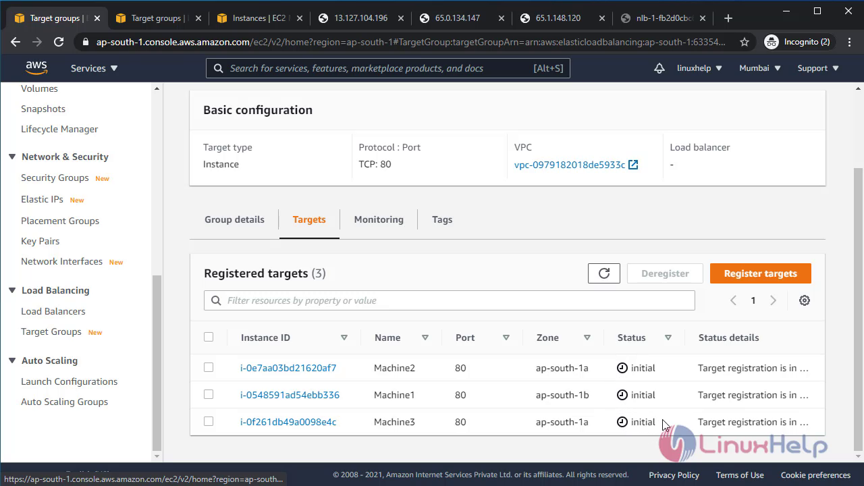The height and width of the screenshot is (486, 864).
Task: Switch to the Group details tab
Action: 234,219
